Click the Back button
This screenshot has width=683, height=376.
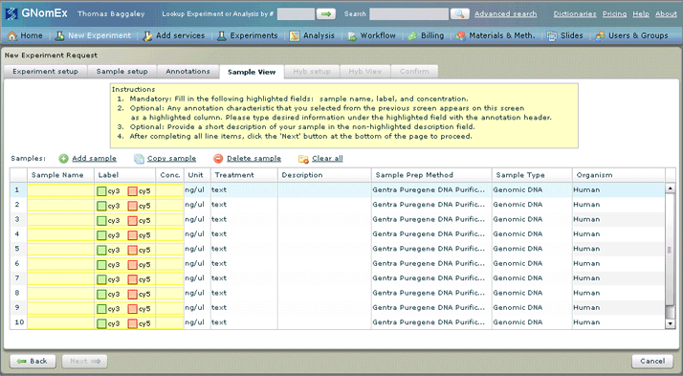(33, 362)
